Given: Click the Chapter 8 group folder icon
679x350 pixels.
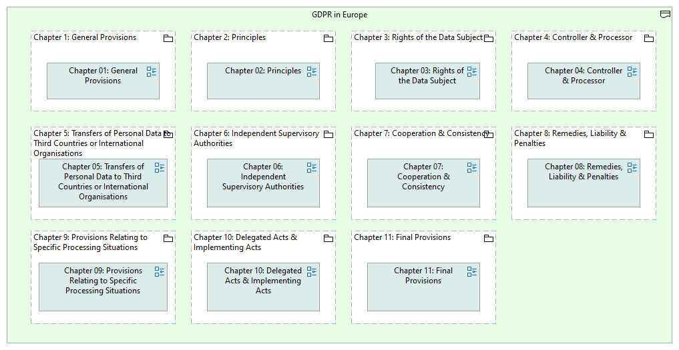Looking at the screenshot, I should (649, 135).
